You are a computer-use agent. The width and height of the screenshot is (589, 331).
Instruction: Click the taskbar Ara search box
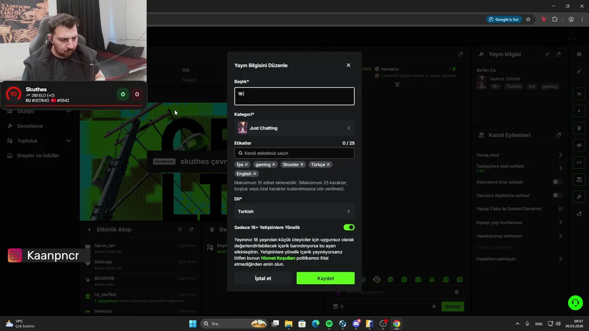pyautogui.click(x=235, y=324)
